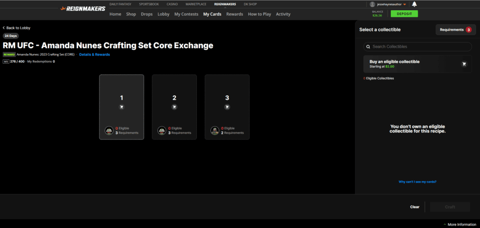This screenshot has width=480, height=228.
Task: Click the 276 / 400 count
Action: pyautogui.click(x=17, y=61)
